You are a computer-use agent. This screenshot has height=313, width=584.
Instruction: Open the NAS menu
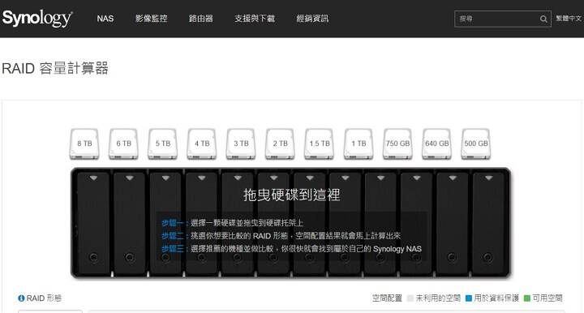pyautogui.click(x=105, y=19)
